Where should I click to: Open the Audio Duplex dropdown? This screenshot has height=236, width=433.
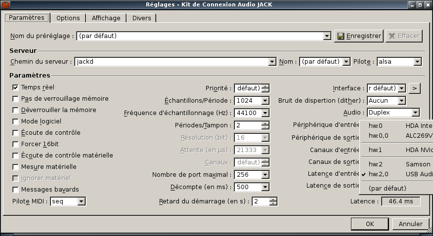[x=415, y=113]
